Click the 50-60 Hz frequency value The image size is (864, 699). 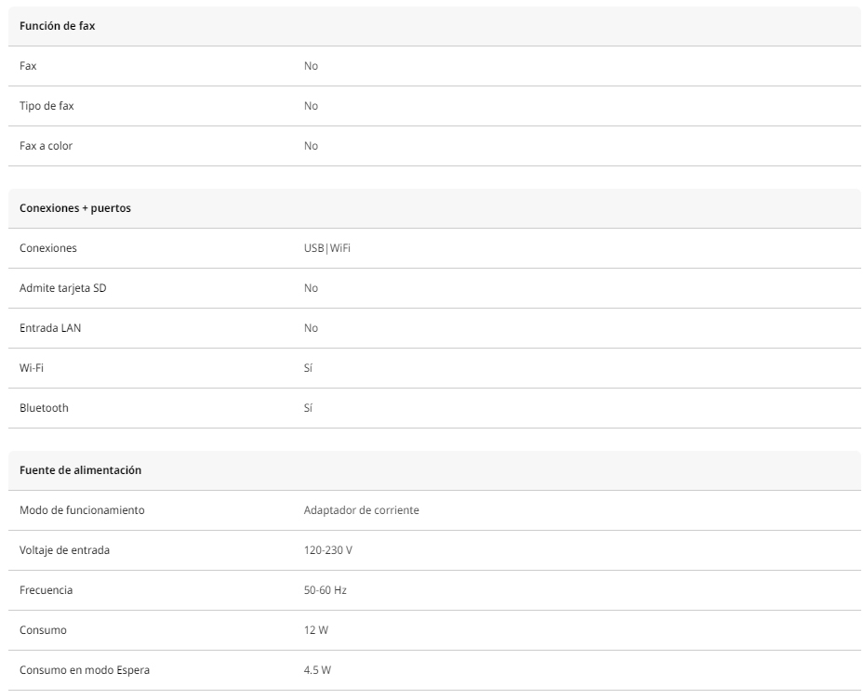pos(326,590)
